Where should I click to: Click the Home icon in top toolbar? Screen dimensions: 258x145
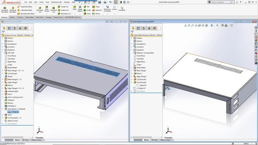(x=85, y=2)
